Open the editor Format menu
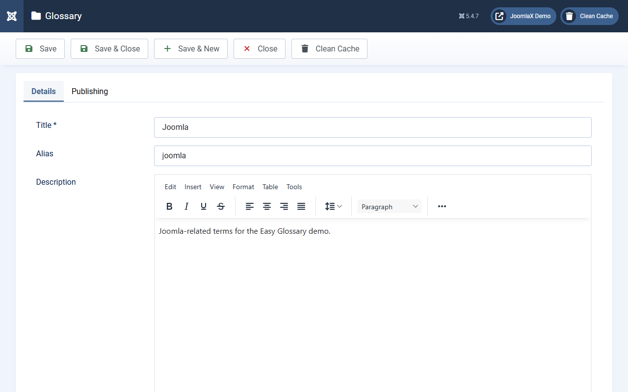Image resolution: width=628 pixels, height=392 pixels. click(243, 187)
